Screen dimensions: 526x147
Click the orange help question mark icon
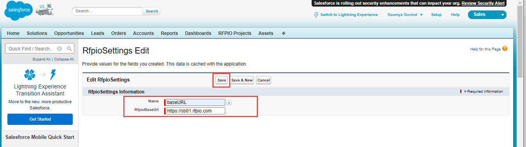(x=505, y=48)
